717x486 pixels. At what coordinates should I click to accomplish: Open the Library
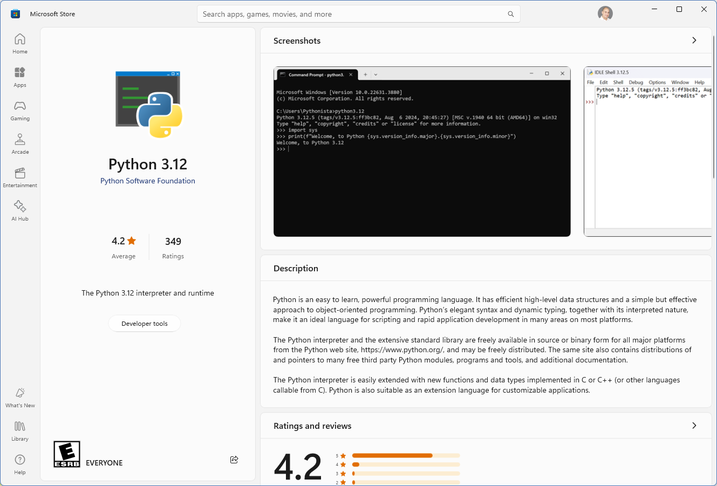[x=20, y=431]
